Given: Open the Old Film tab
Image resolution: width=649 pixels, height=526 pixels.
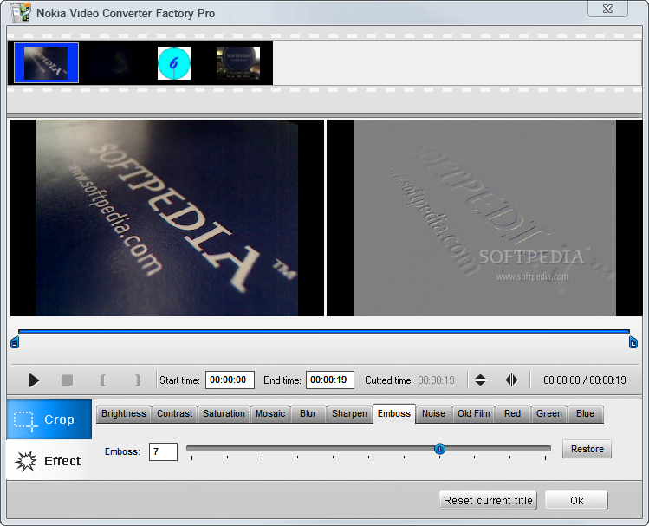Looking at the screenshot, I should click(473, 414).
